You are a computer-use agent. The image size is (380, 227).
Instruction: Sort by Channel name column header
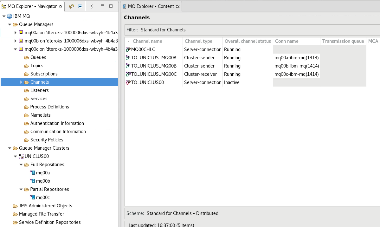(x=147, y=41)
